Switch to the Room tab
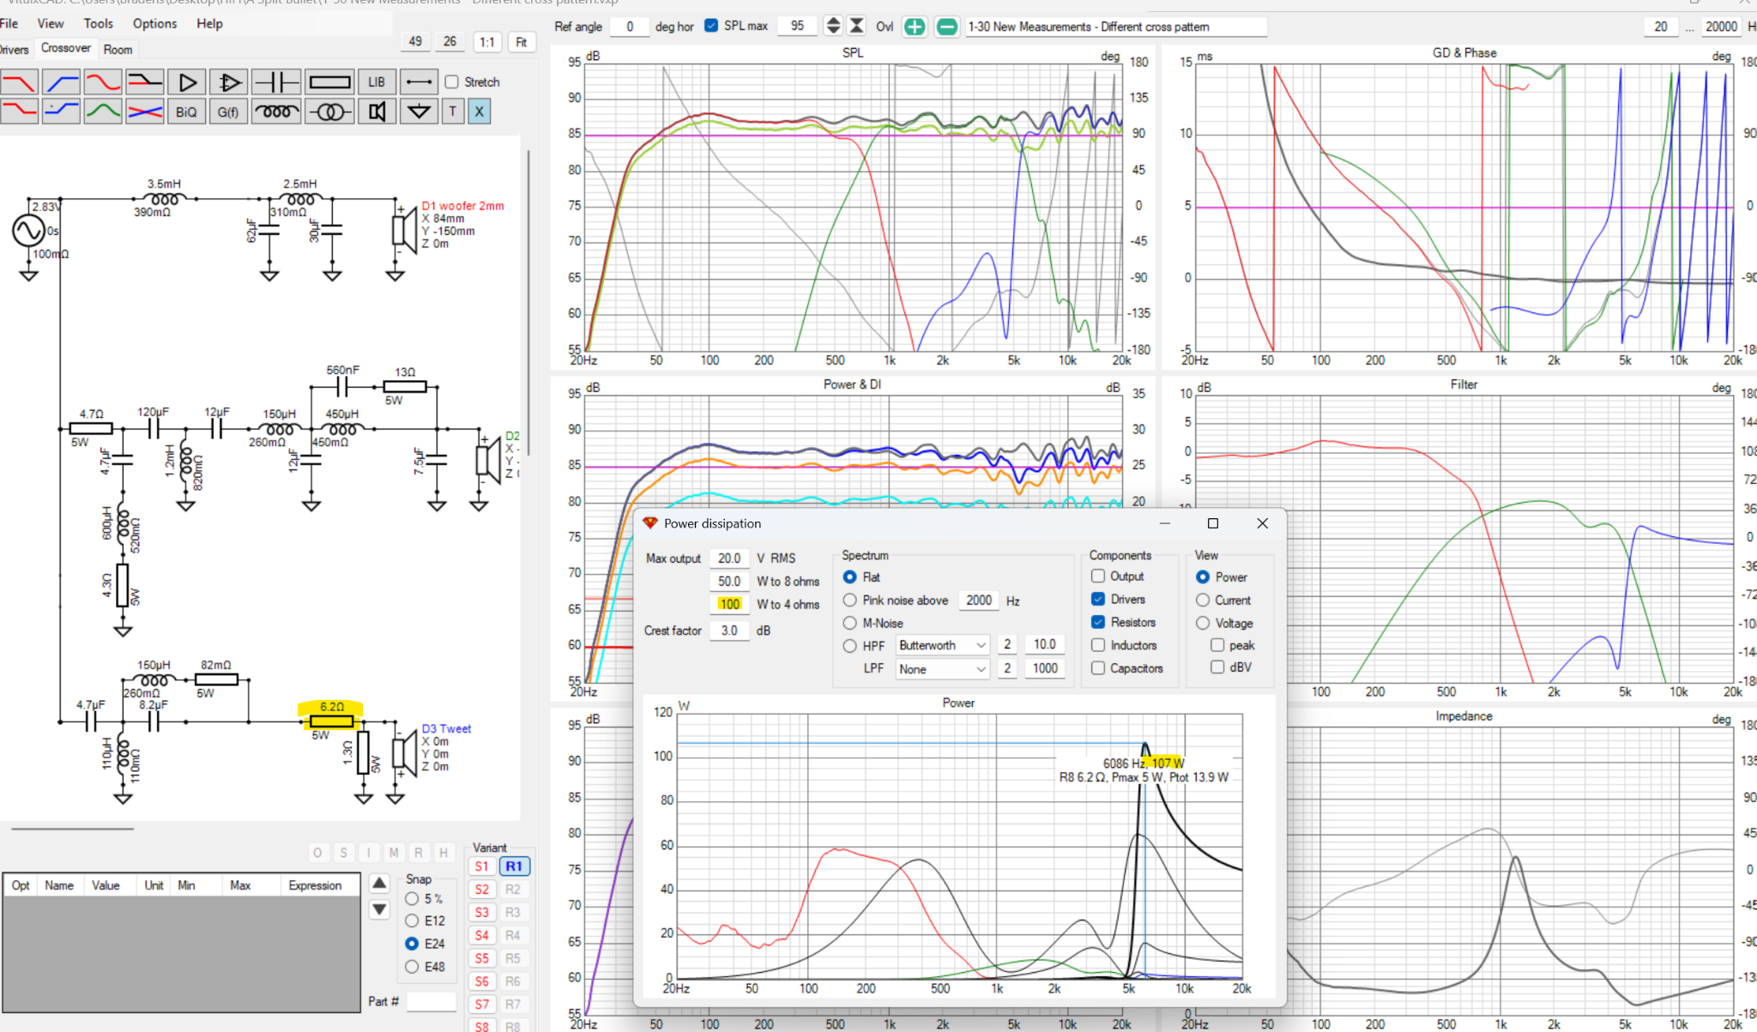The height and width of the screenshot is (1032, 1757). (118, 49)
